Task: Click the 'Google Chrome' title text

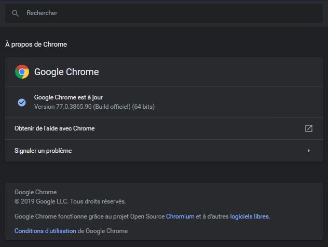Action: [x=66, y=72]
